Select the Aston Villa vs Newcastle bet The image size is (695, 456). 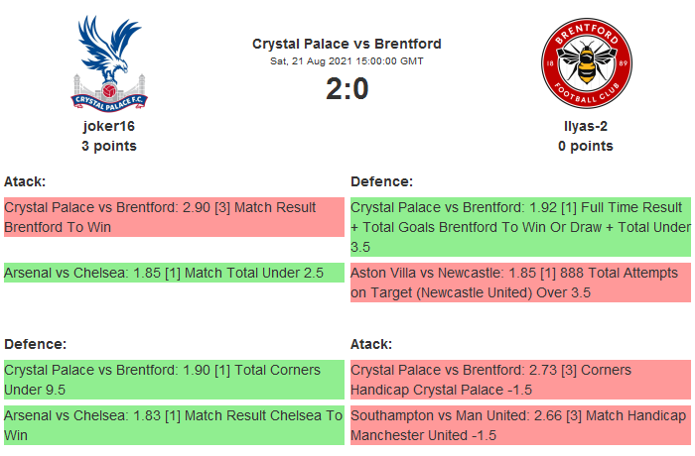click(520, 283)
